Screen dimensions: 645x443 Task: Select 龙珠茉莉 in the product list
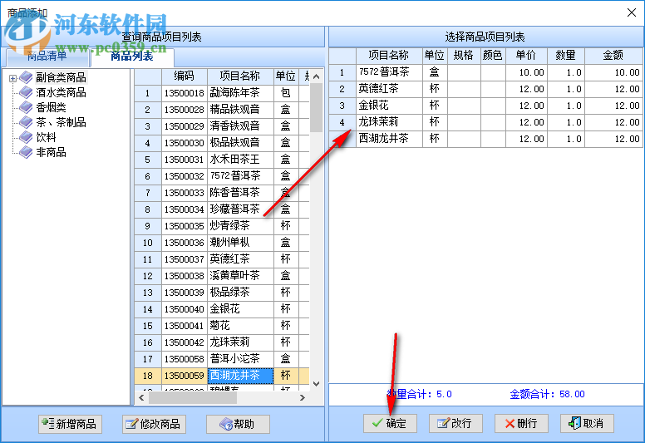(x=222, y=342)
